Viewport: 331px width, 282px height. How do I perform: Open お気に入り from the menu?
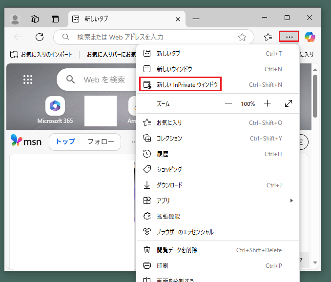[x=218, y=123]
